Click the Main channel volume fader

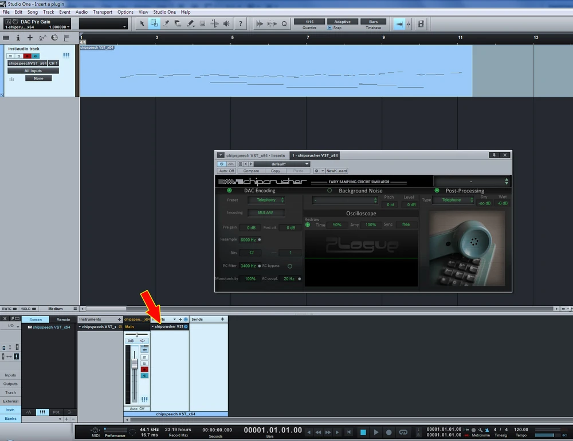(134, 364)
